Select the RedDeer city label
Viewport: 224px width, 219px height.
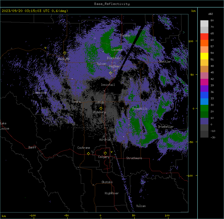coord(115,66)
